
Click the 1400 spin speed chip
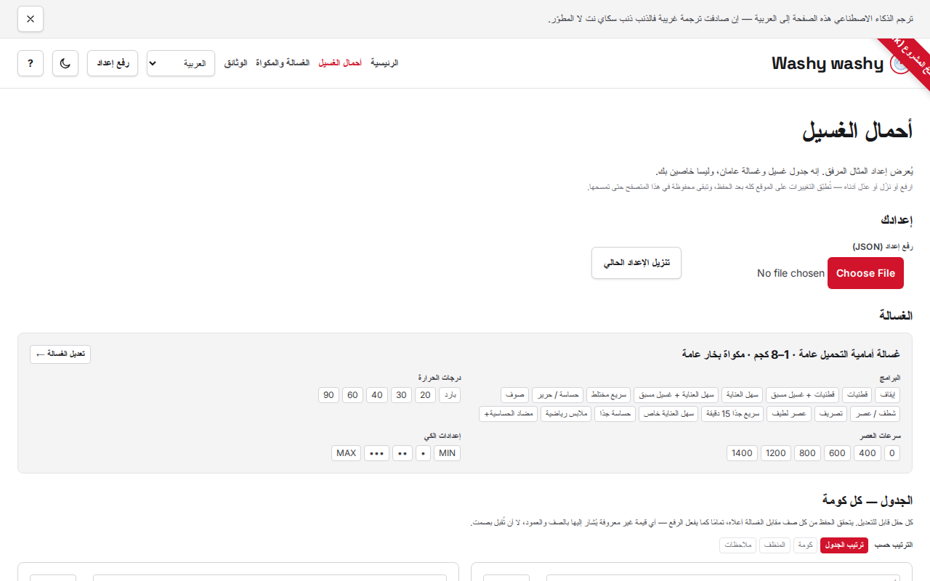pos(742,453)
